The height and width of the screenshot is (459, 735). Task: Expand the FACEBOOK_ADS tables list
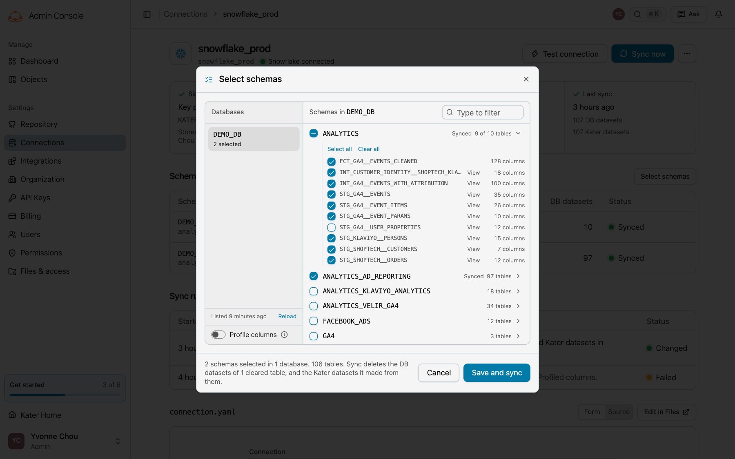518,321
